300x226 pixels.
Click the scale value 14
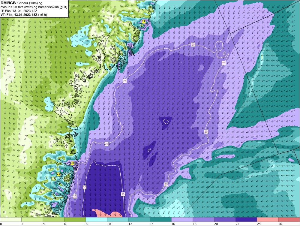click(152, 224)
